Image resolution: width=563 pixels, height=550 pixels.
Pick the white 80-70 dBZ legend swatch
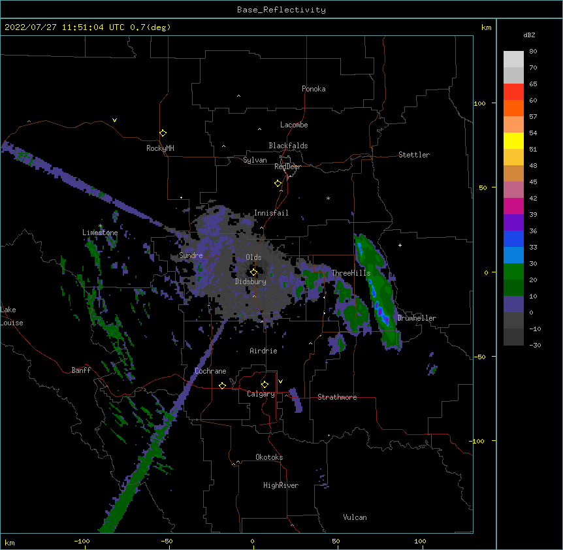tap(513, 59)
